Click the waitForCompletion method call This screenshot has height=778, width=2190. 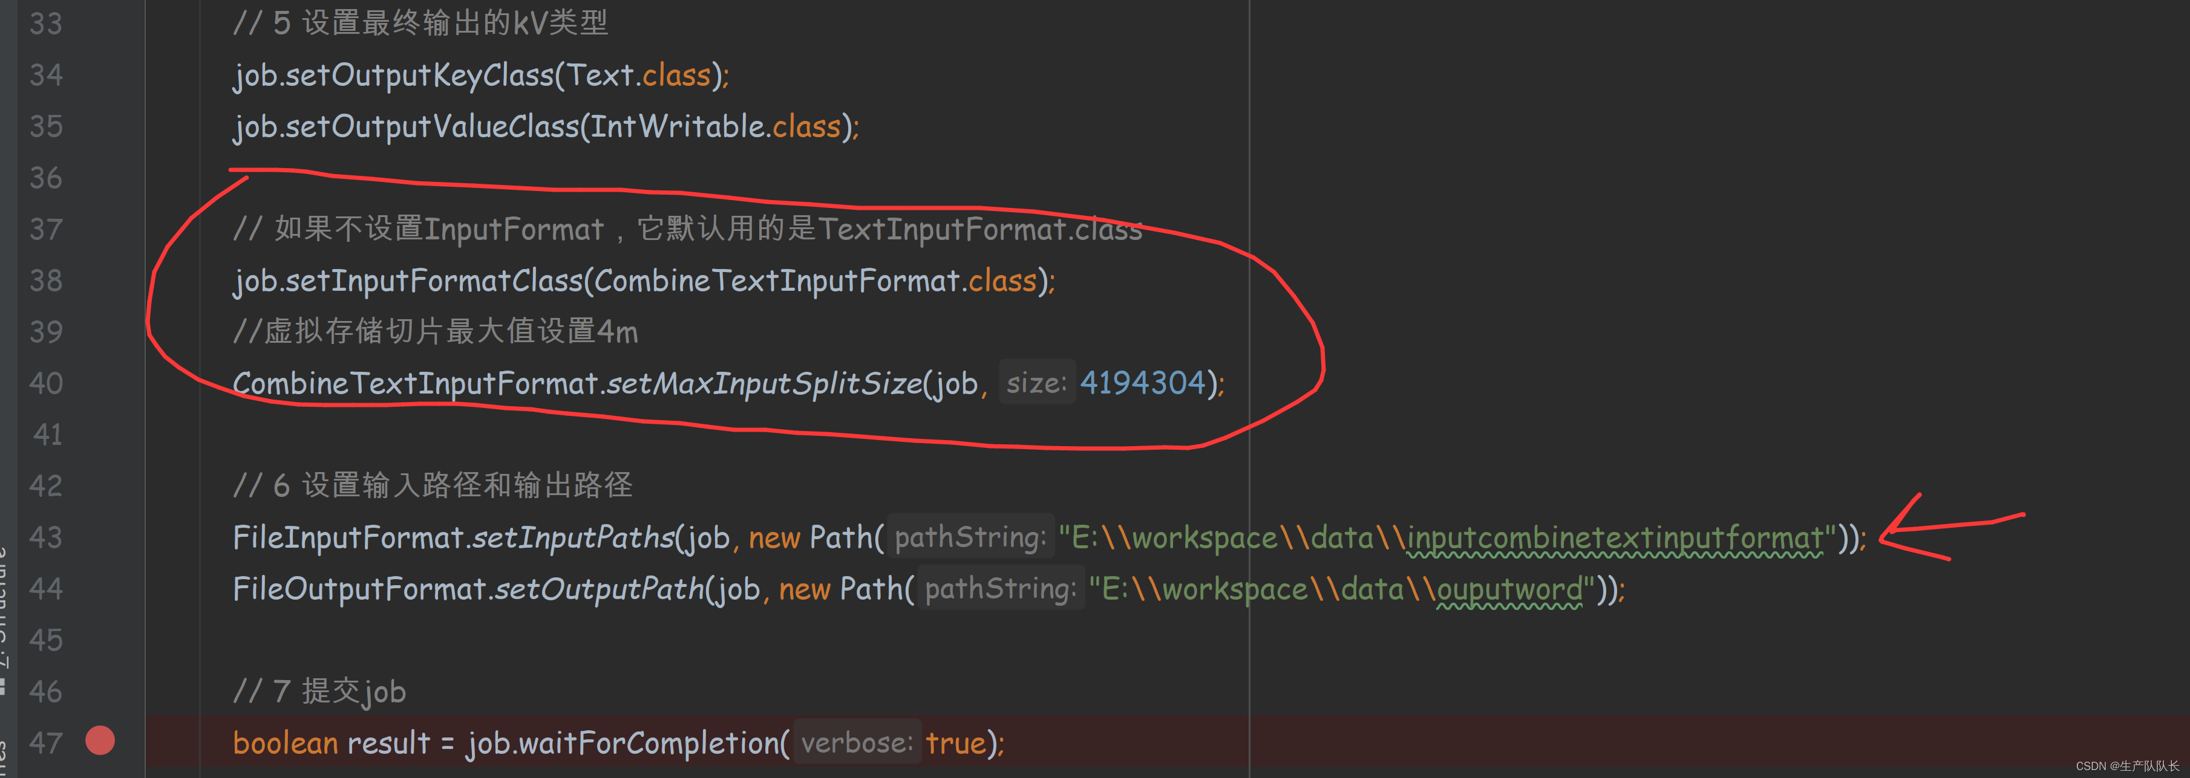pyautogui.click(x=649, y=743)
